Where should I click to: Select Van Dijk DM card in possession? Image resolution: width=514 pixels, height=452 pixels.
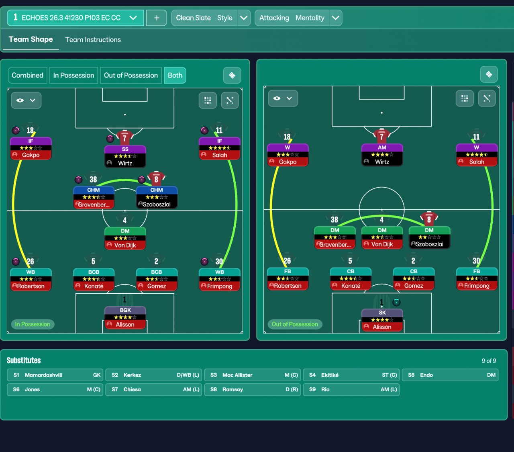125,238
